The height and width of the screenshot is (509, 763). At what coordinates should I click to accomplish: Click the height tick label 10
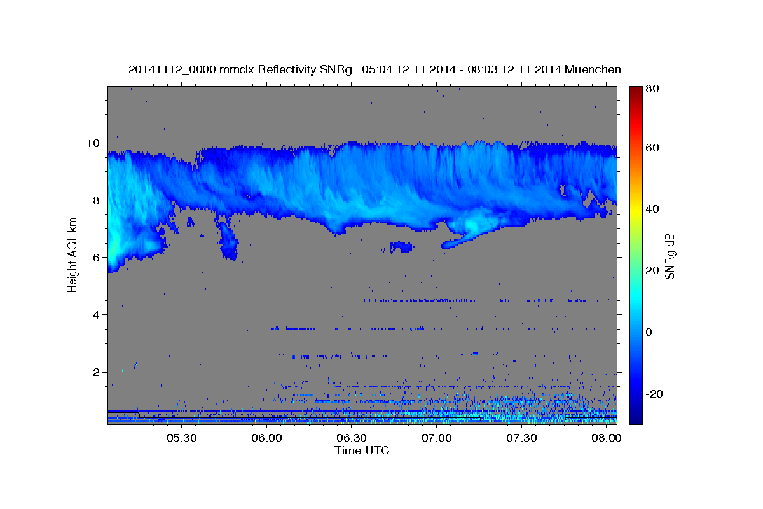[x=95, y=143]
